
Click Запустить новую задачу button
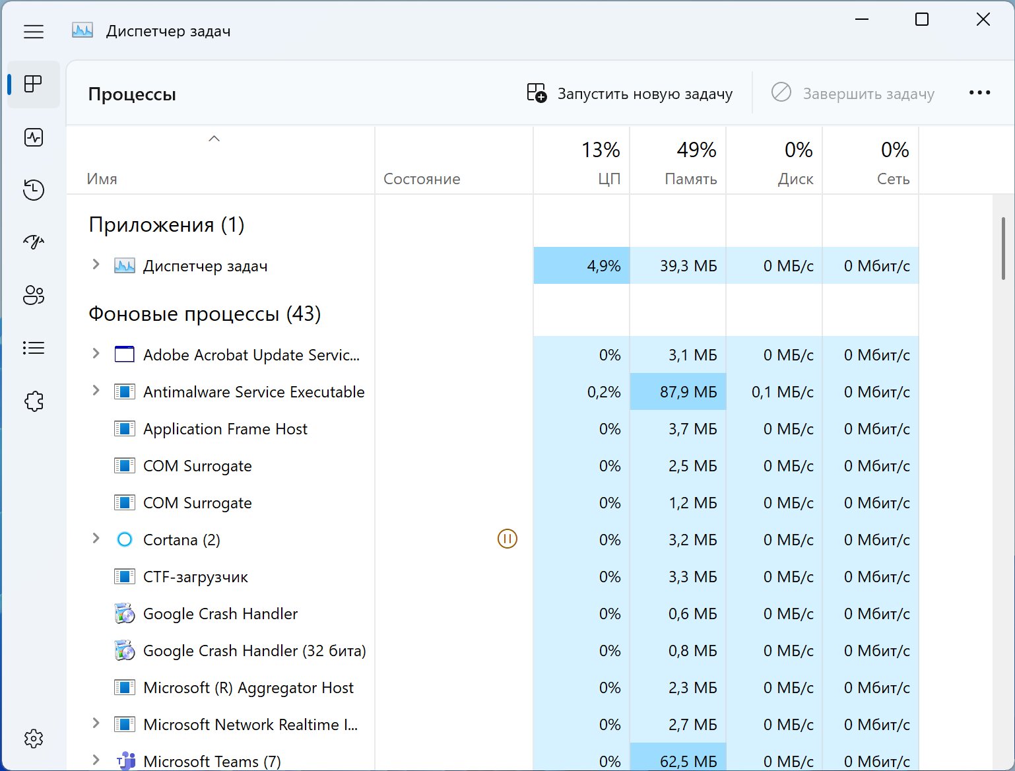point(630,94)
